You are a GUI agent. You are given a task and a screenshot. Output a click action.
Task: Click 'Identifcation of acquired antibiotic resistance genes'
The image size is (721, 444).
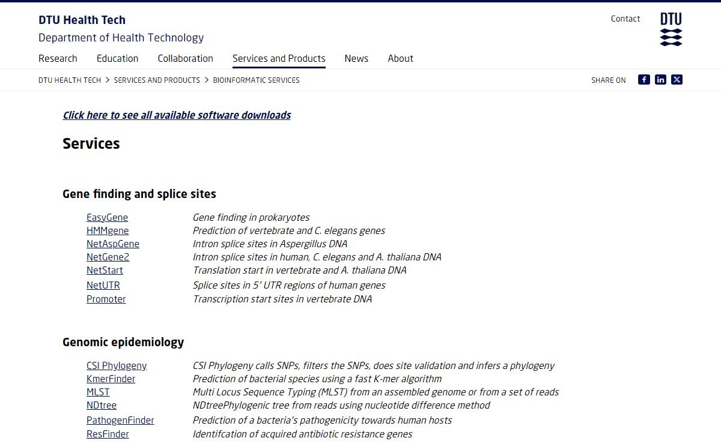click(x=303, y=434)
